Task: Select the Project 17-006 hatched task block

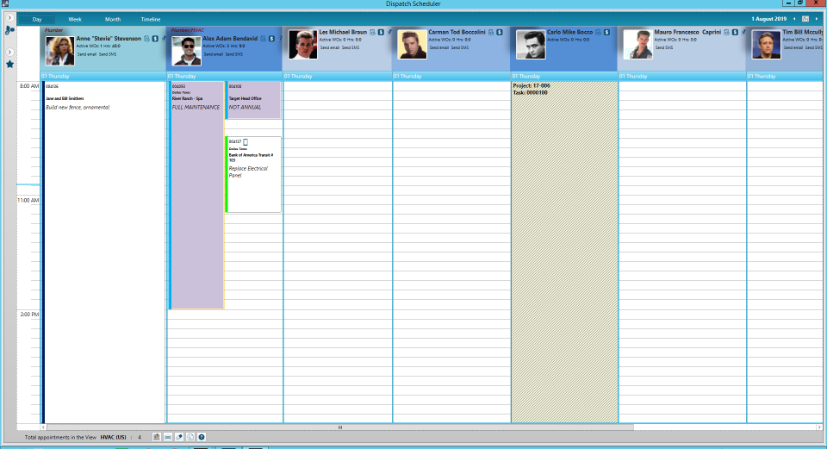Action: tap(564, 252)
